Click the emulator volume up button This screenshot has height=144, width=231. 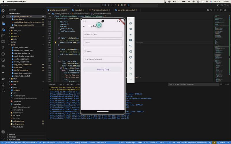point(131,29)
